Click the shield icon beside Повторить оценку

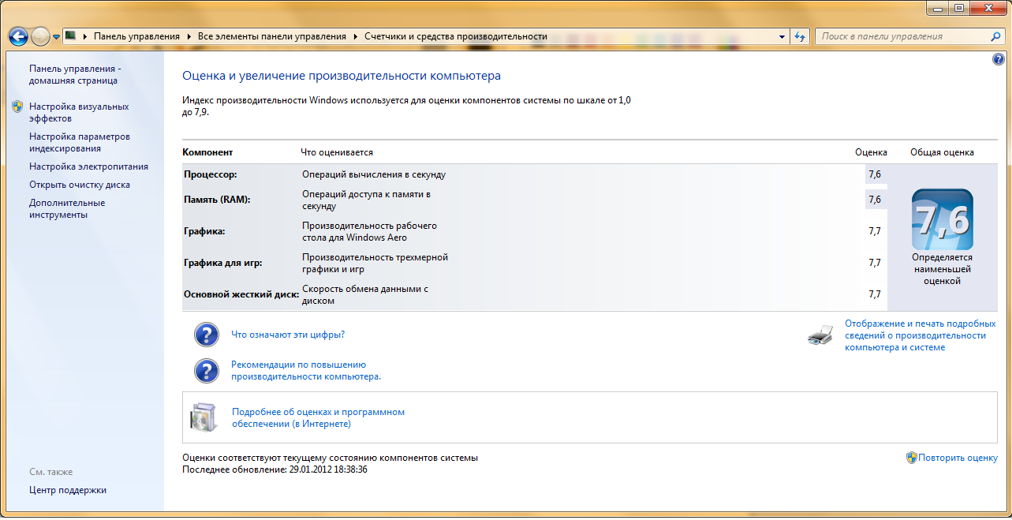(x=912, y=458)
